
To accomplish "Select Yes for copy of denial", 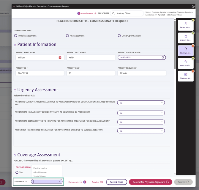I will pyautogui.click(x=17, y=172).
